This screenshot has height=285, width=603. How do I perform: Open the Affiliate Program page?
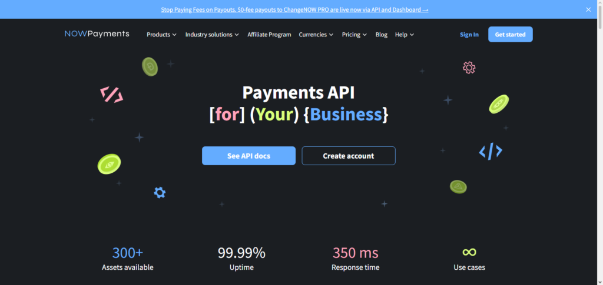tap(269, 35)
